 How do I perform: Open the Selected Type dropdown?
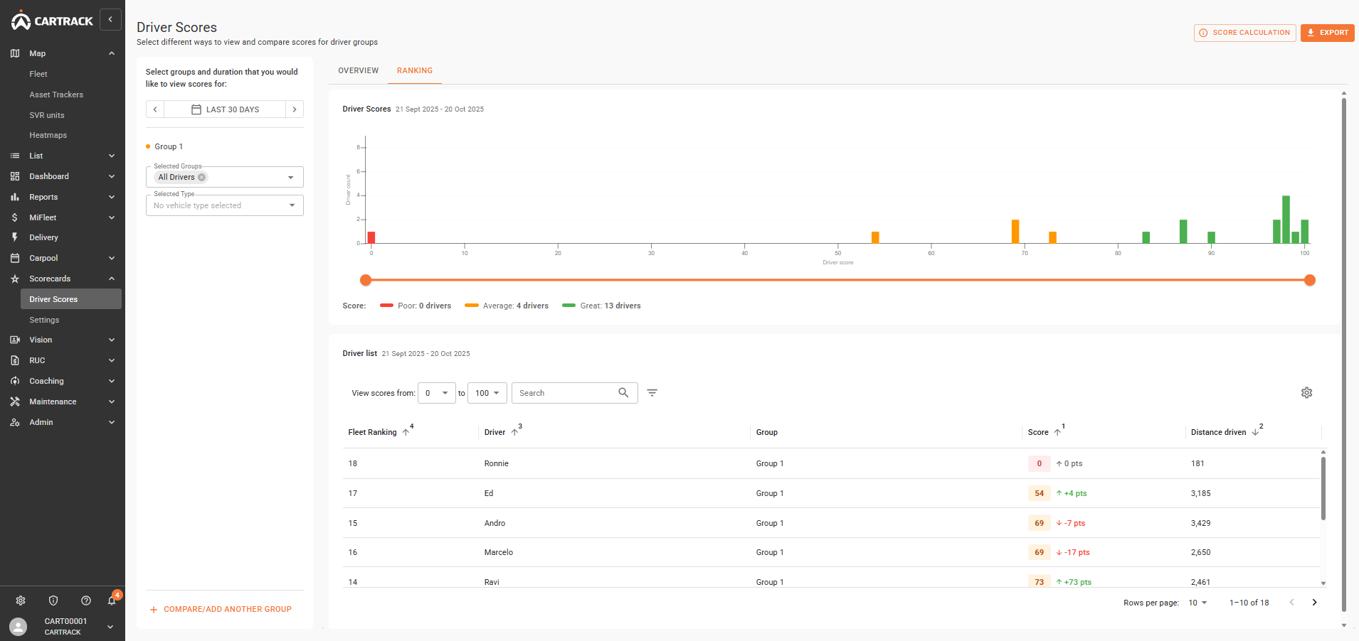[224, 205]
